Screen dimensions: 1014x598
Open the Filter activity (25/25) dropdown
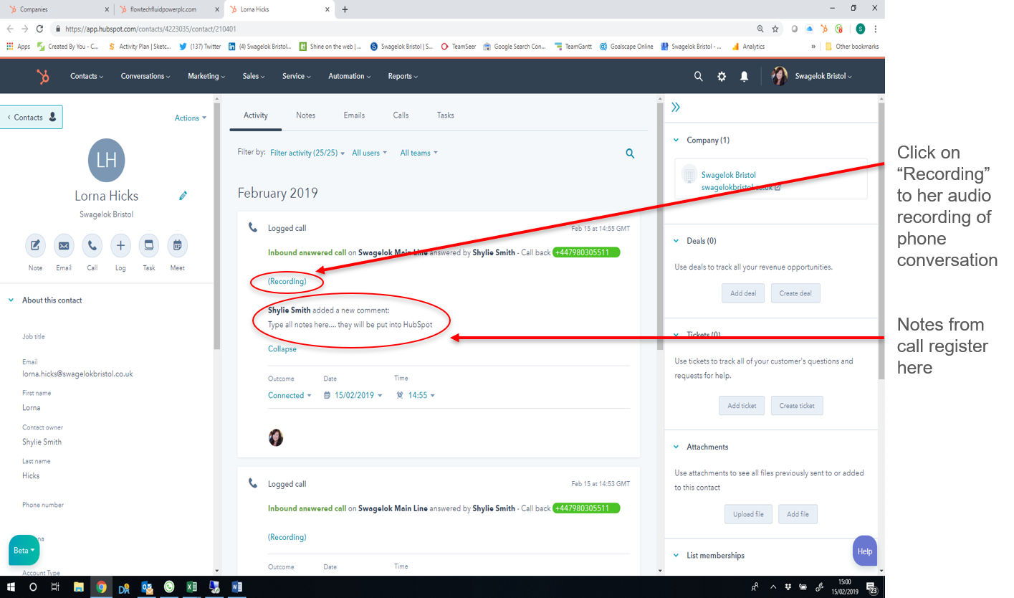pyautogui.click(x=307, y=153)
